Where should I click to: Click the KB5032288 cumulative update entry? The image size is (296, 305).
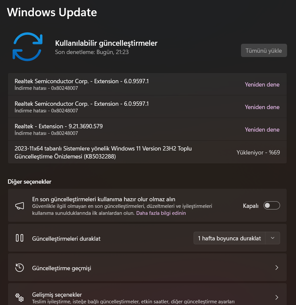147,152
